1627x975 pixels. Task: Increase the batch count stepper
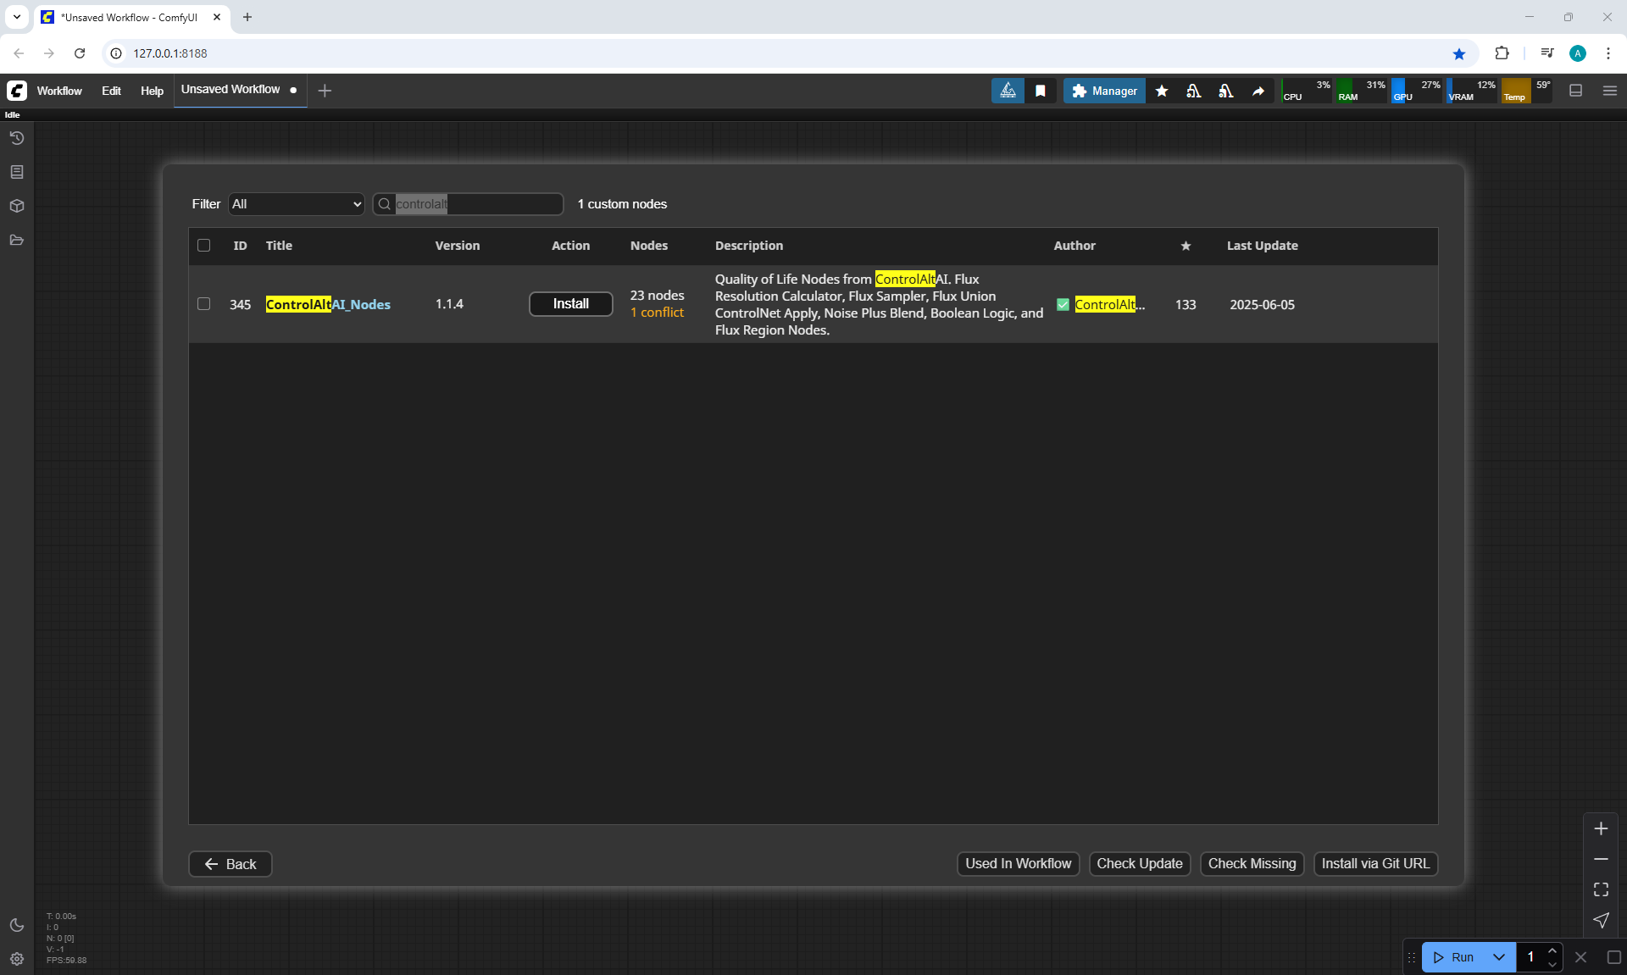click(x=1552, y=950)
